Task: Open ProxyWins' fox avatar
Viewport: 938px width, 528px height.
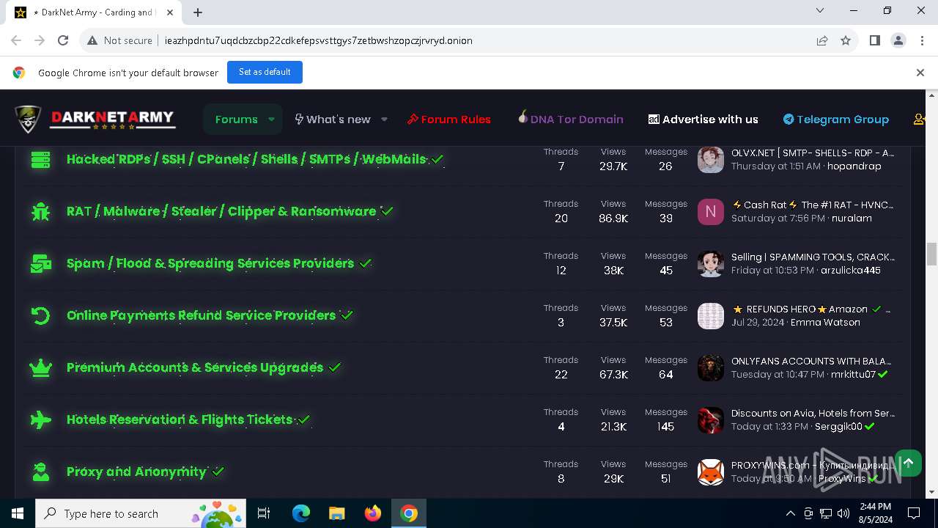Action: 710,472
